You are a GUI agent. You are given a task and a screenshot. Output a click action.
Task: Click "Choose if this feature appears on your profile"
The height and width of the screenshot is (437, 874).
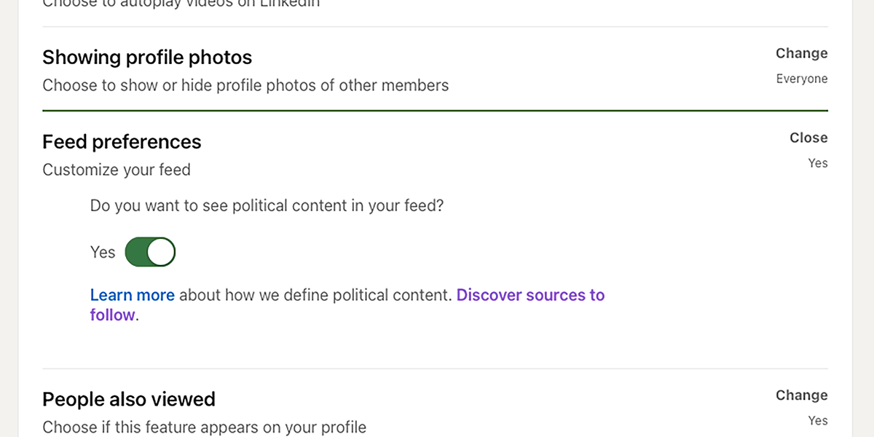tap(204, 428)
